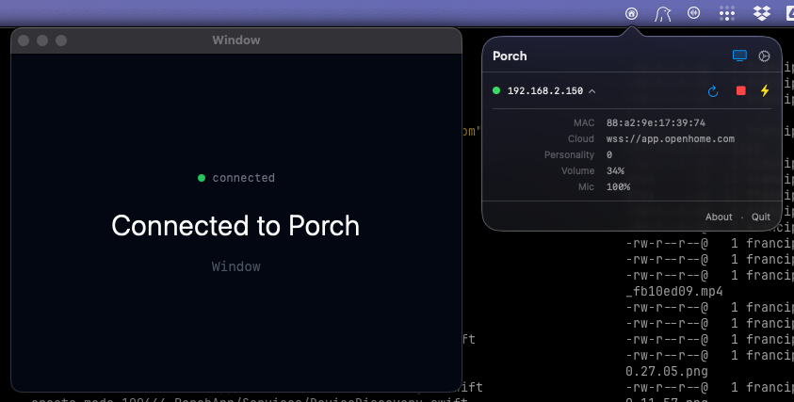The height and width of the screenshot is (402, 794).
Task: Minimize the Window with its middle title button
Action: point(42,40)
